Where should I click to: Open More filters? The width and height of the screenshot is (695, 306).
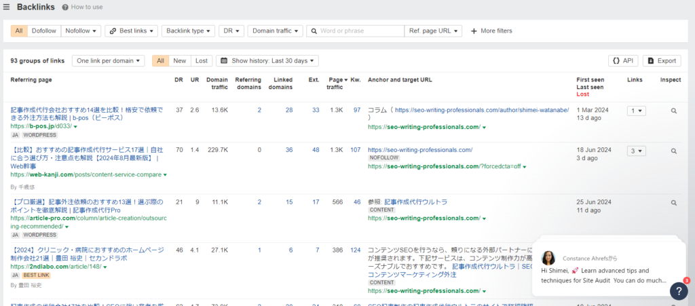point(491,31)
